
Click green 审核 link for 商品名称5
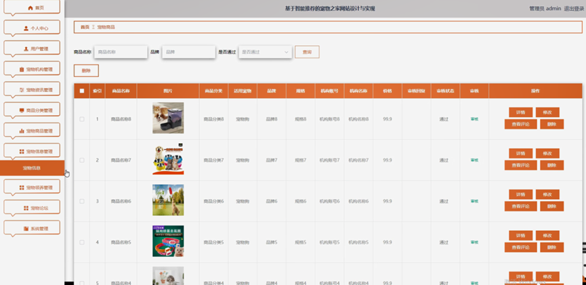474,242
